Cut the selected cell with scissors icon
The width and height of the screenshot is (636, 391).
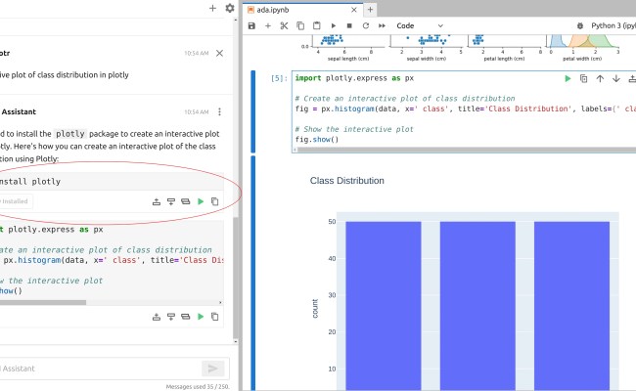(284, 26)
